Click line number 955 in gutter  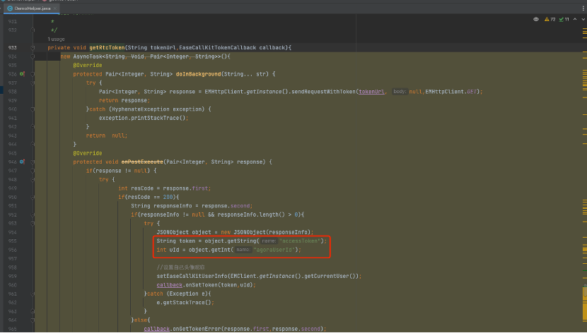click(12, 241)
